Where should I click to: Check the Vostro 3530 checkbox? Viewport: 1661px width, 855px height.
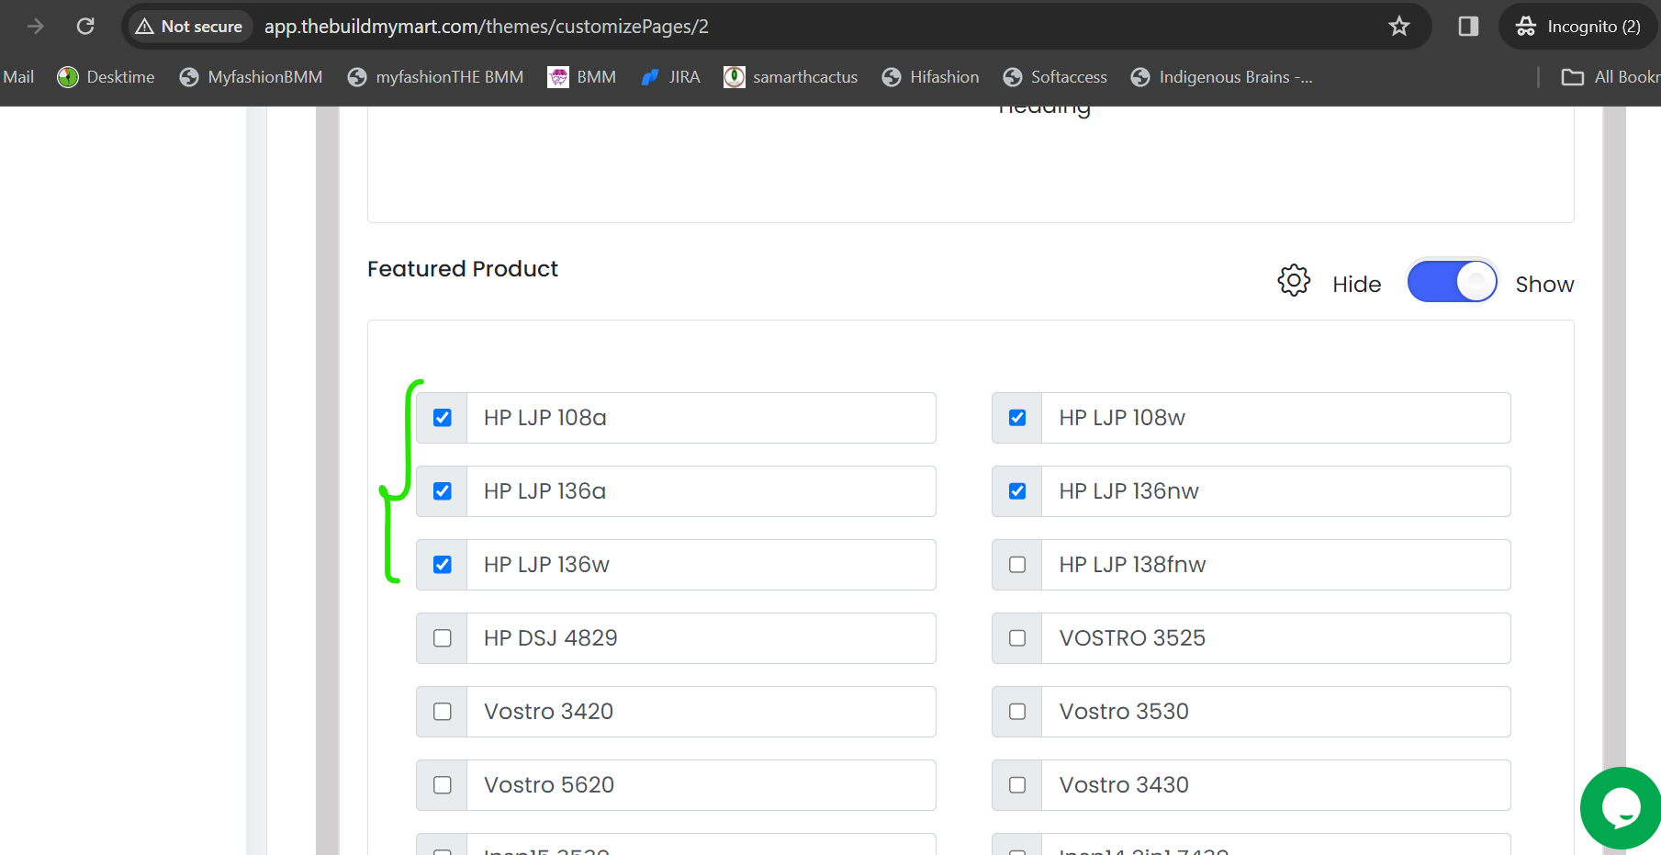[x=1017, y=712]
